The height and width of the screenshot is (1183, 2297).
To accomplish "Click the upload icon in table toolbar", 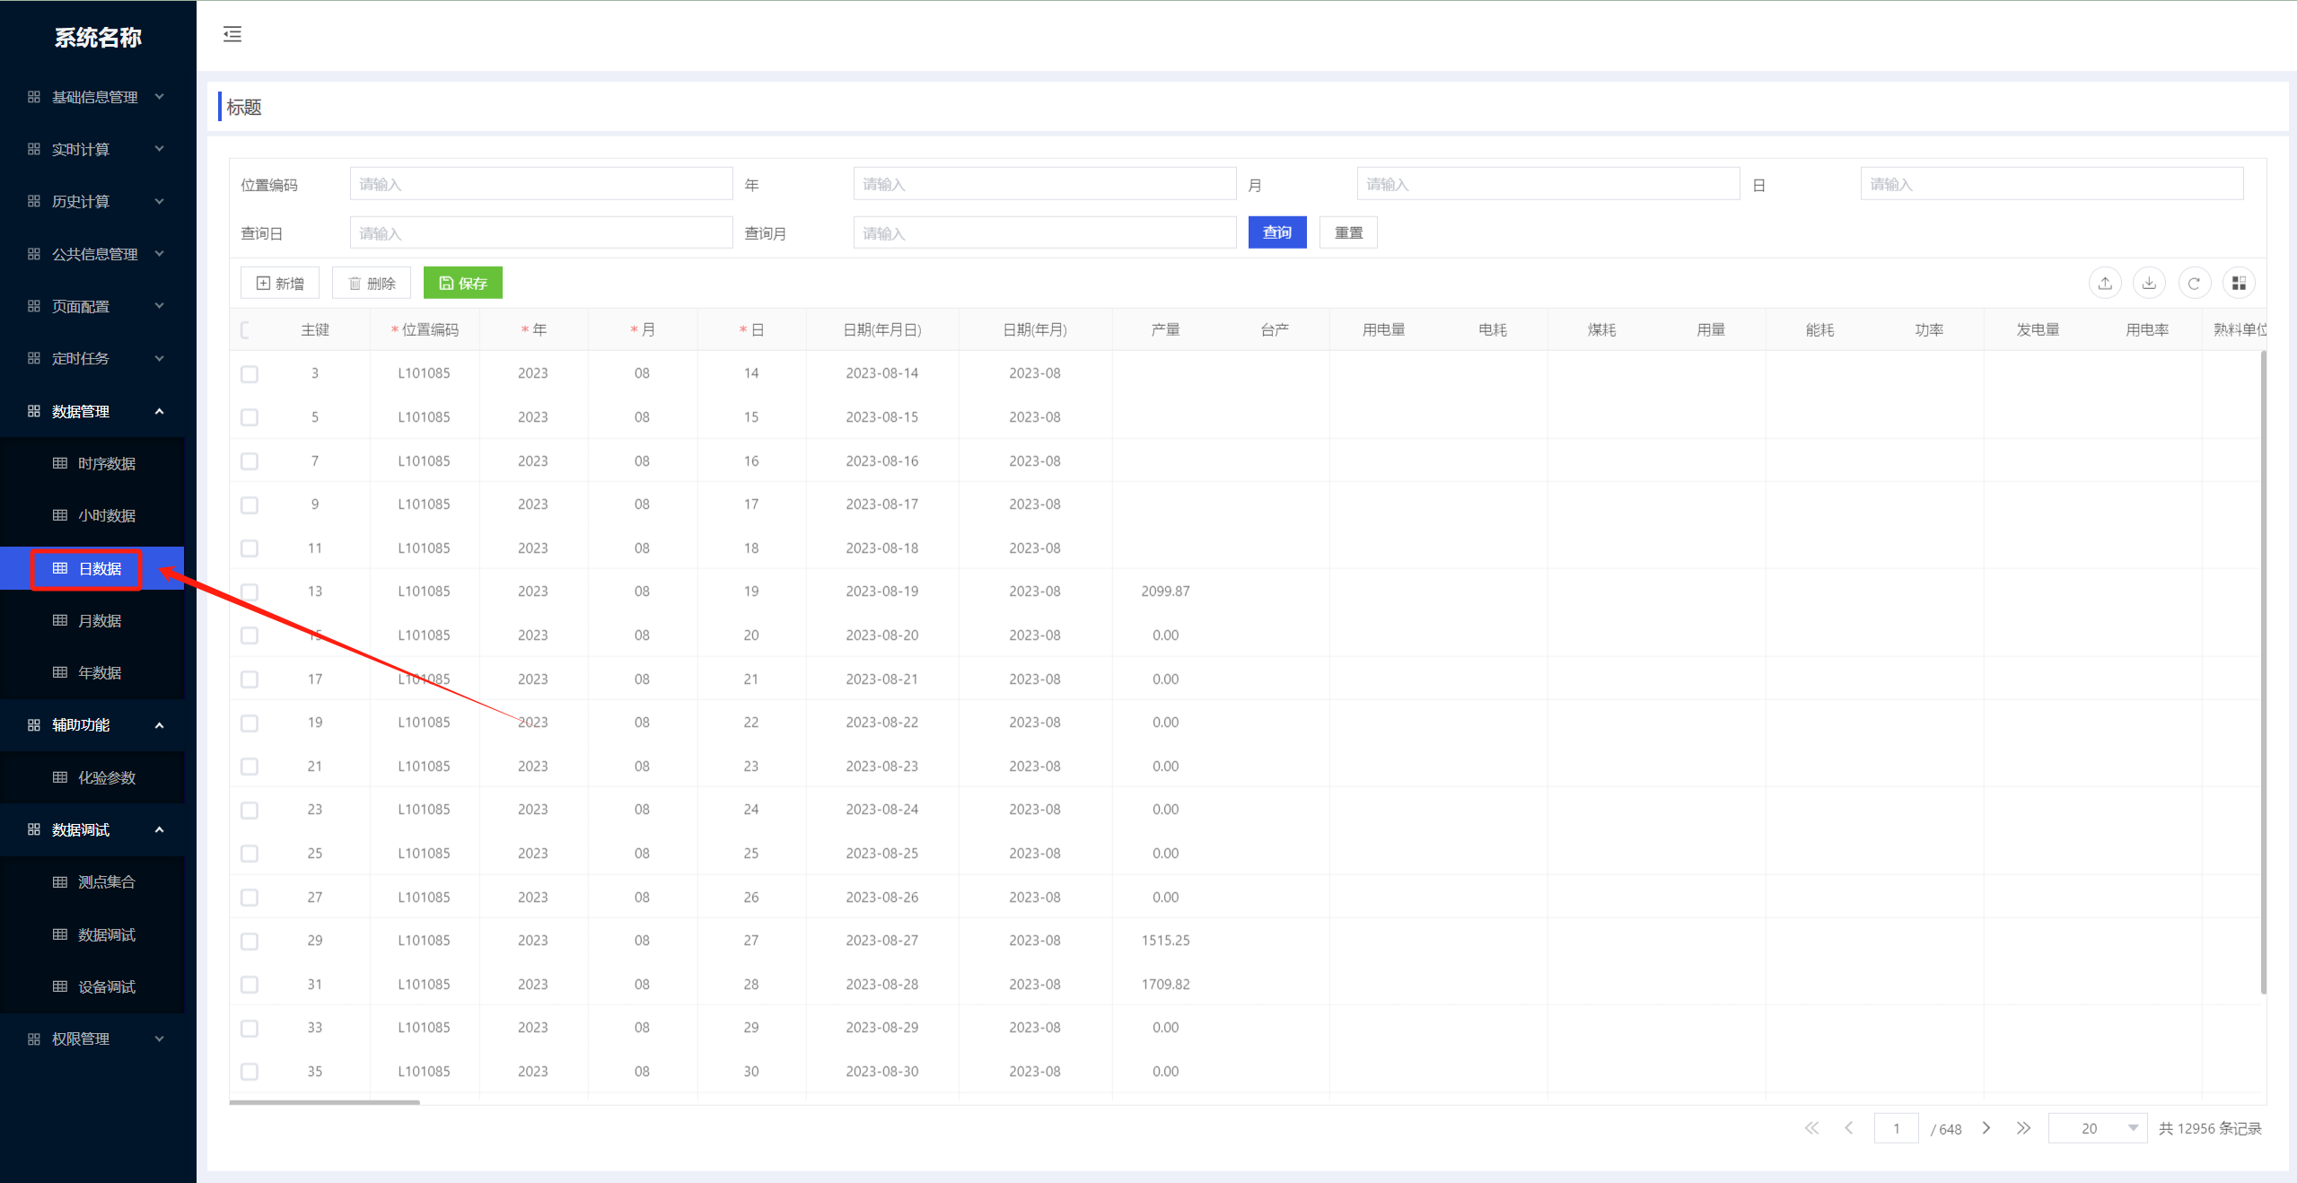I will (x=2105, y=284).
